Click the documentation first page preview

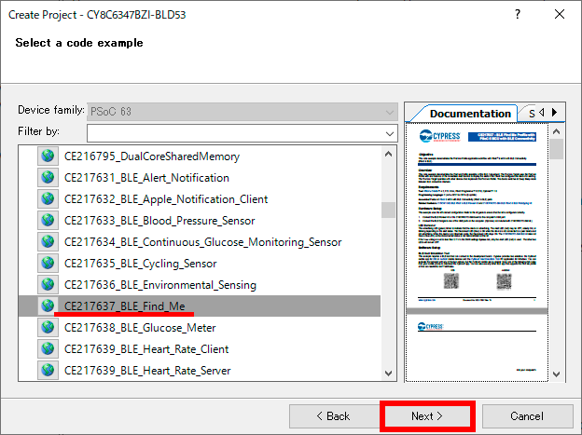coord(477,215)
